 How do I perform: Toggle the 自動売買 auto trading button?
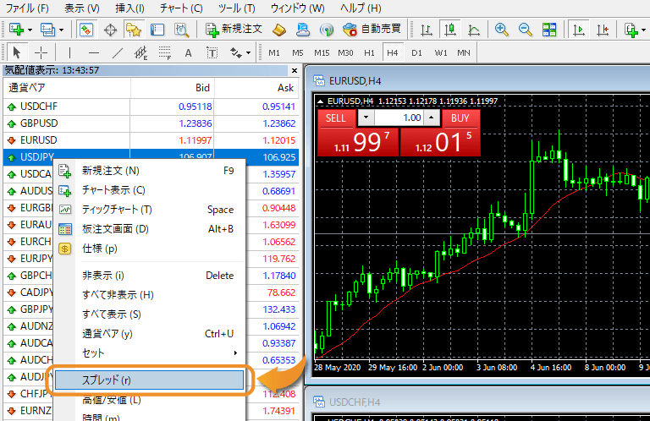pyautogui.click(x=372, y=30)
